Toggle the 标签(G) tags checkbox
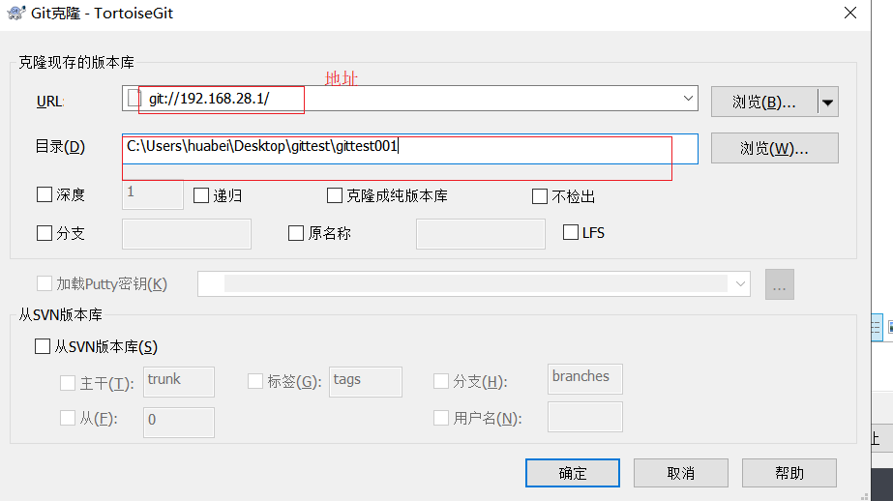Screen dimensions: 893x501 255,381
